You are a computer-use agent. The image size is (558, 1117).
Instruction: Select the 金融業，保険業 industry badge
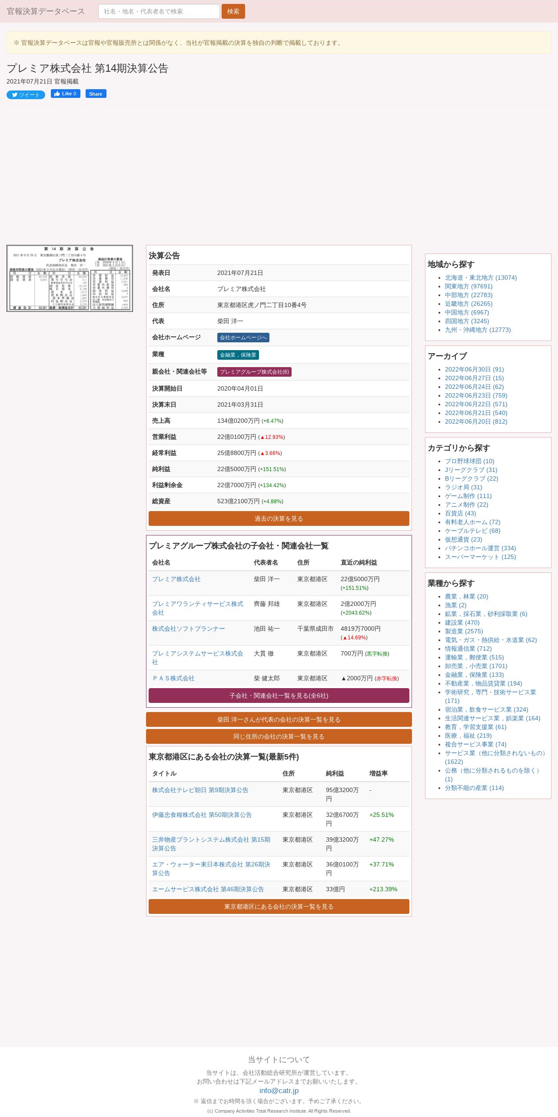238,355
